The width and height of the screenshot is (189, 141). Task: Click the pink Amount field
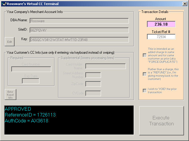click(x=161, y=24)
